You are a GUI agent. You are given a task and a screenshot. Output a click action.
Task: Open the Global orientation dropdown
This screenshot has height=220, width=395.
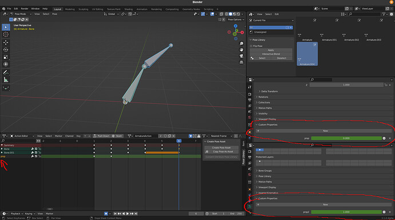(x=112, y=14)
